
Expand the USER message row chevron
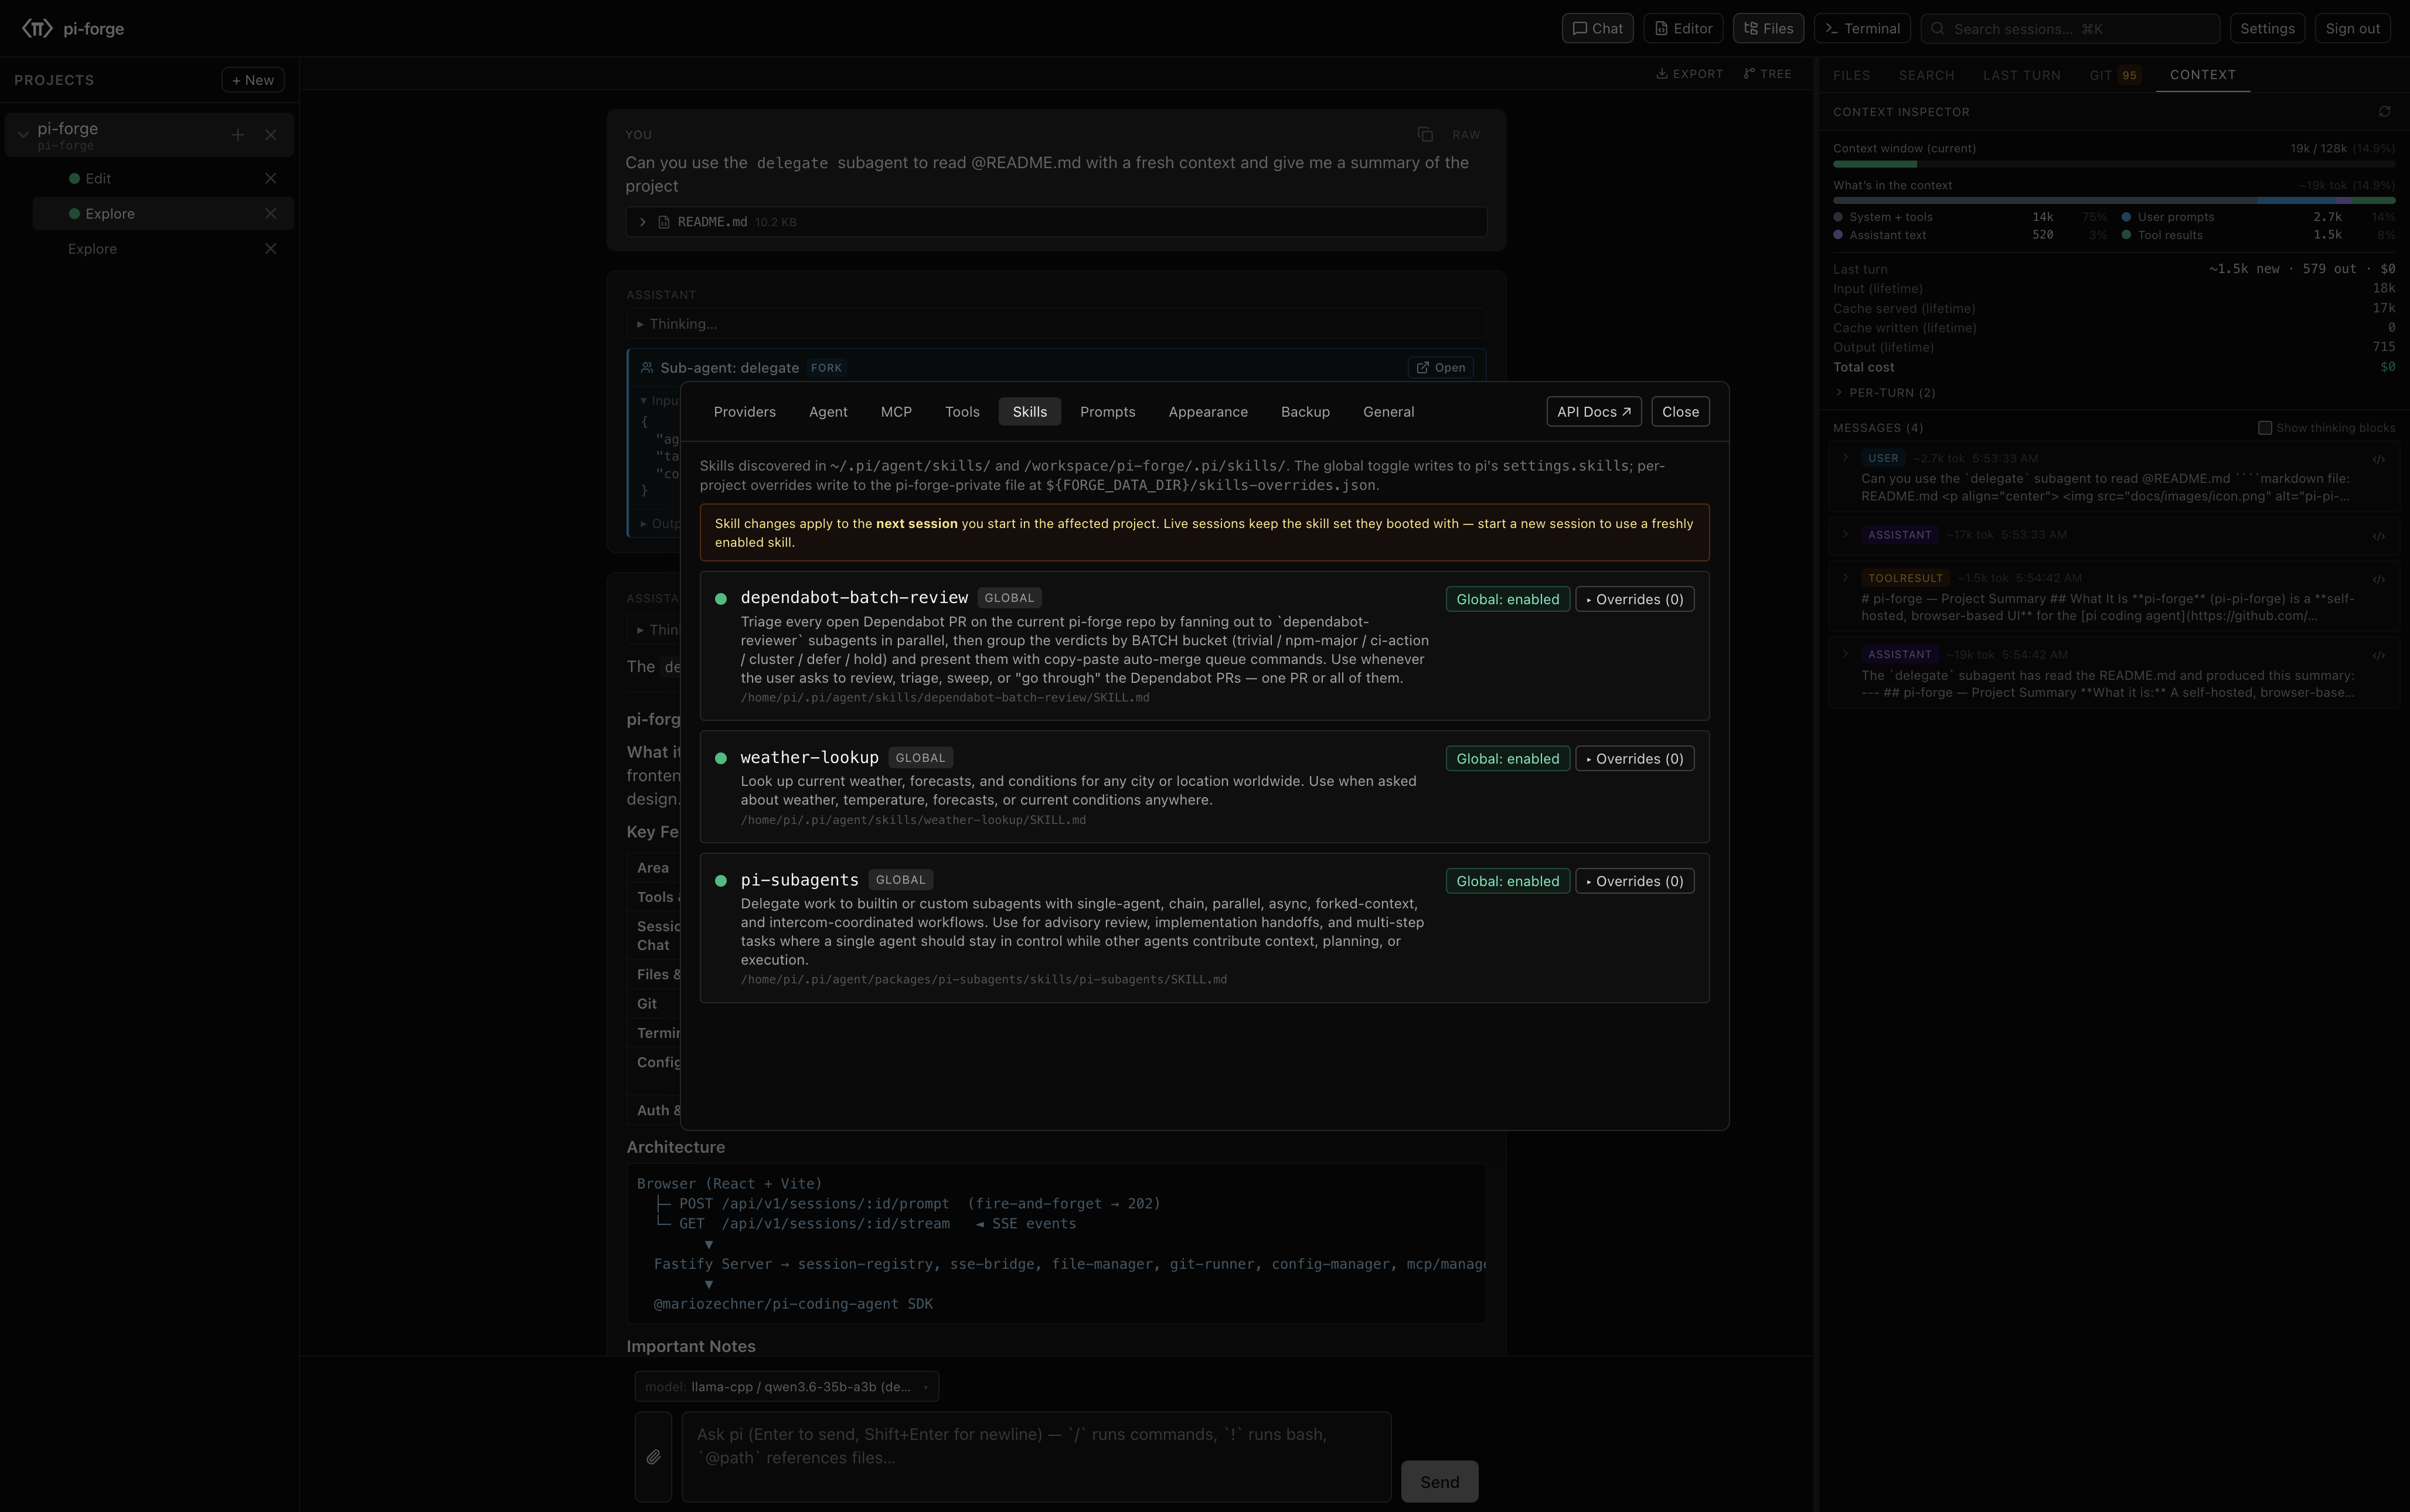coord(1845,458)
